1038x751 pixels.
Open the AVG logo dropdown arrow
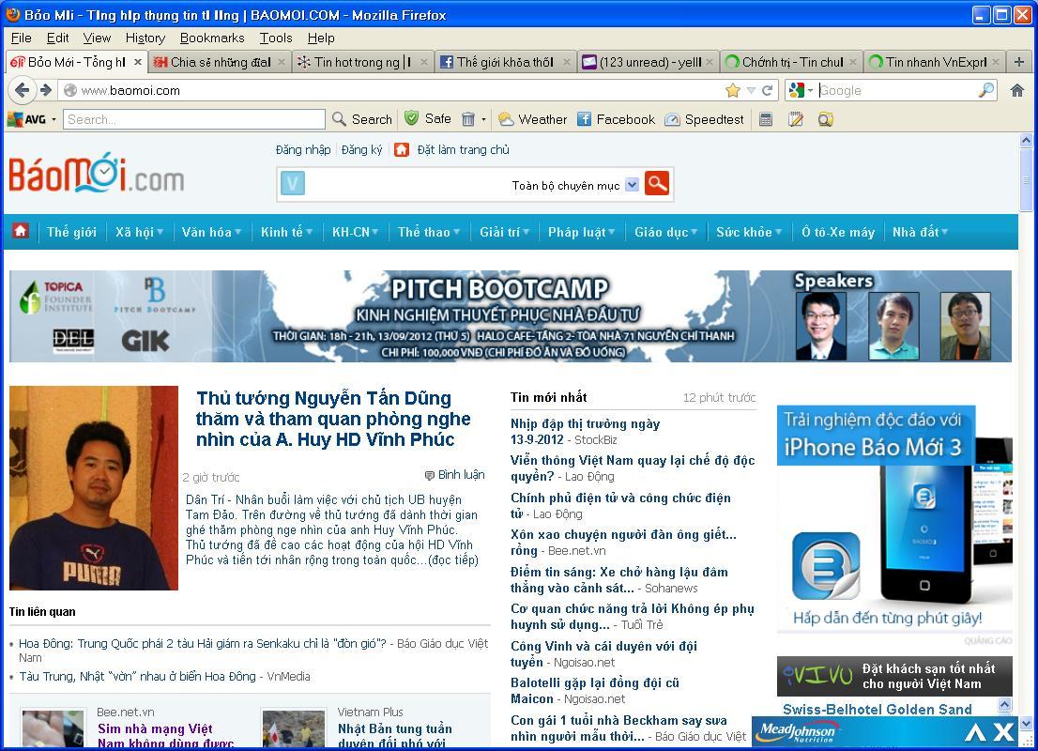click(x=53, y=120)
